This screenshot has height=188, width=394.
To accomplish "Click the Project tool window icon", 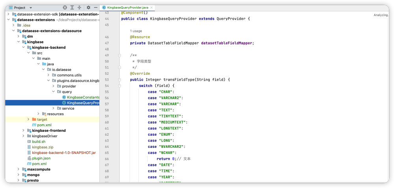I will pyautogui.click(x=10, y=8).
